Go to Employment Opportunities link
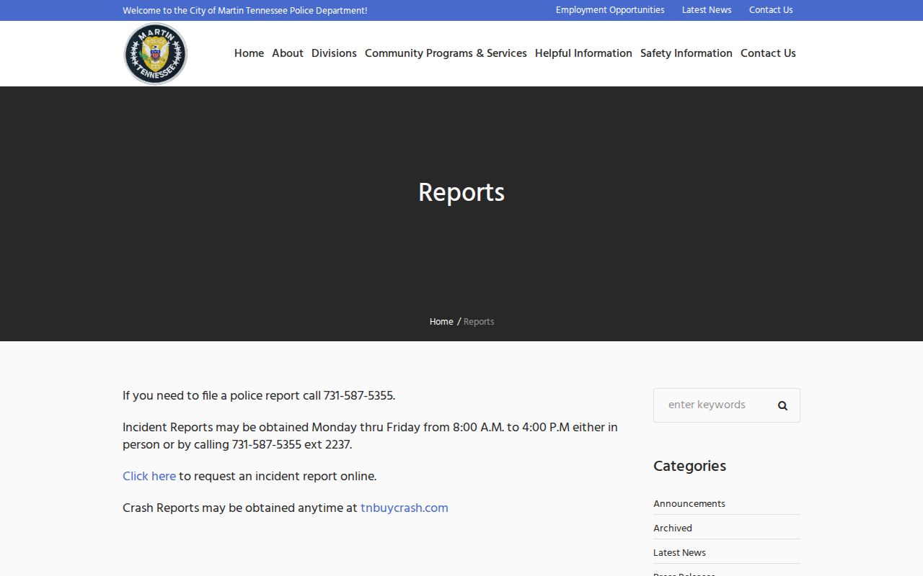This screenshot has height=576, width=923. coord(610,10)
